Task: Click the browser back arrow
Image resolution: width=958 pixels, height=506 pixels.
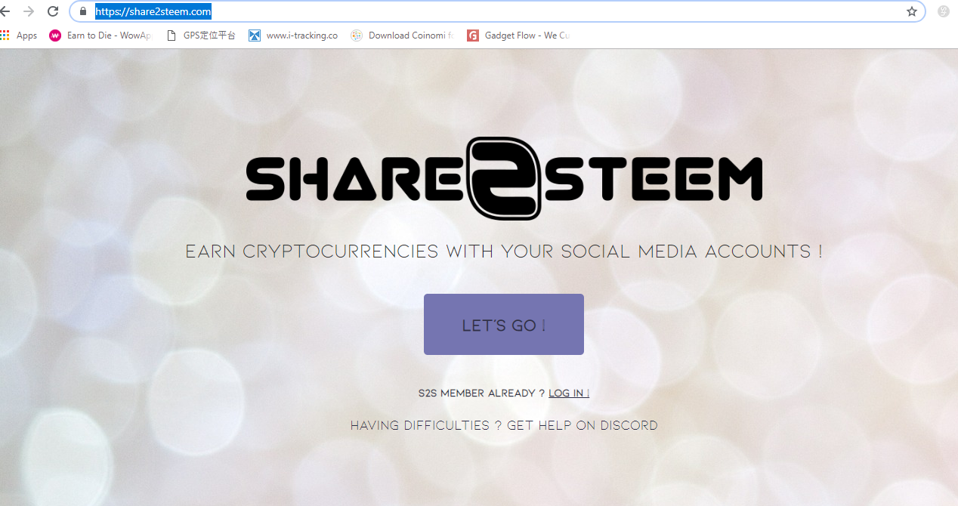Action: pyautogui.click(x=5, y=11)
